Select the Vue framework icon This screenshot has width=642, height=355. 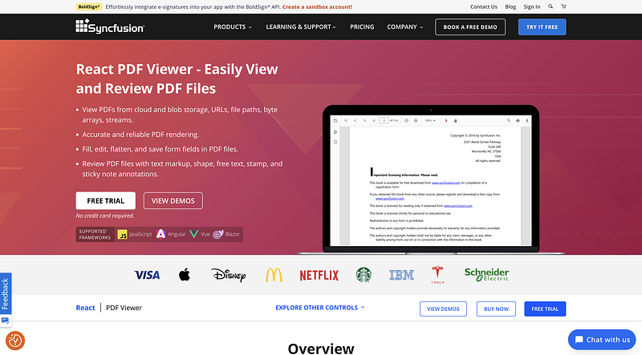(x=194, y=234)
